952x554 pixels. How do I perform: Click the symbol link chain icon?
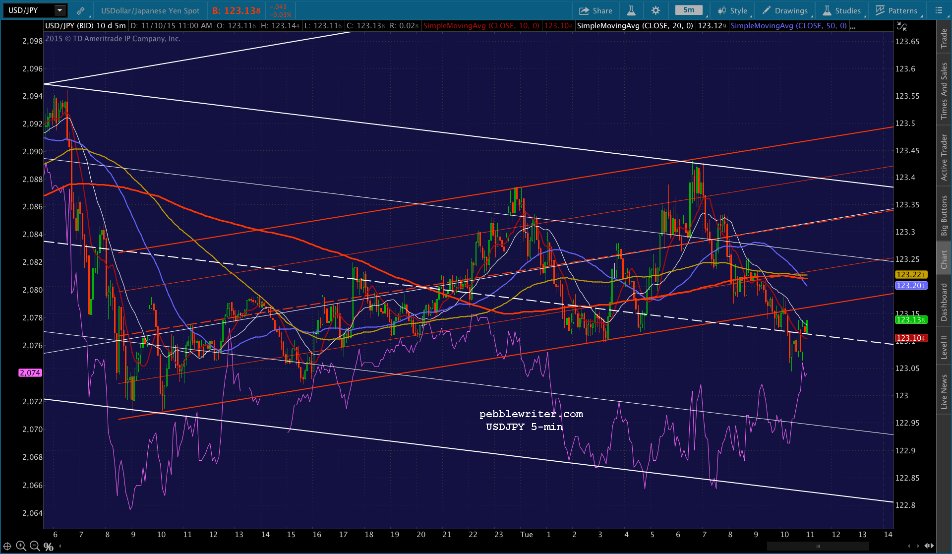coord(80,10)
